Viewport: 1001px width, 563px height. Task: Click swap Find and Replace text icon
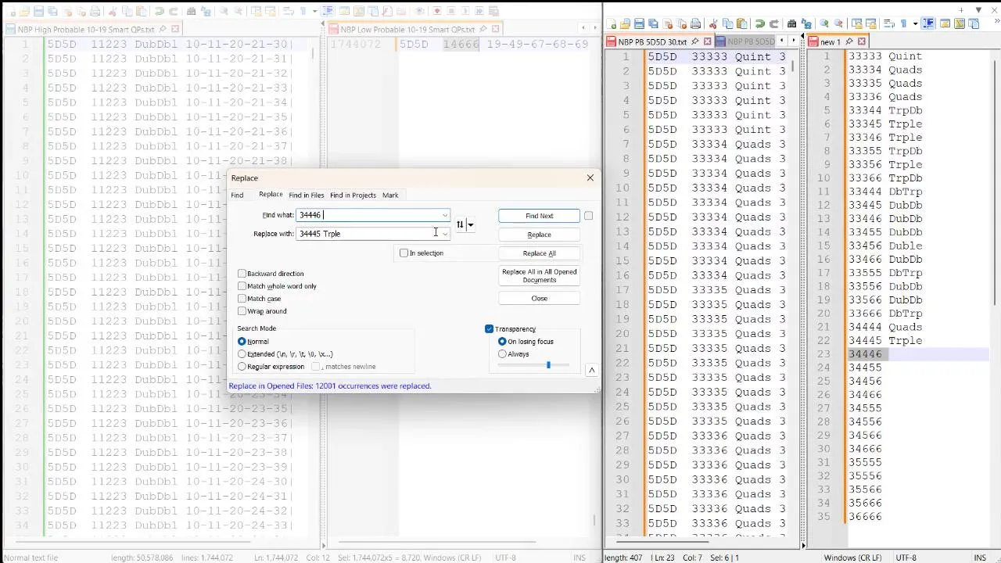pyautogui.click(x=460, y=224)
